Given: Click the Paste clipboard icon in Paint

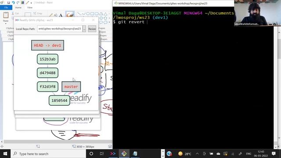Looking at the screenshot, I should coord(6,15).
